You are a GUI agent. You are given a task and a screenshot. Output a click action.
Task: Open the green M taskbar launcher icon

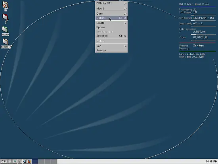(x=15, y=161)
